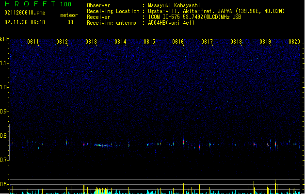
Task: Click the ICOM IC-575 53.7492 MHz USB text
Action: [x=195, y=17]
